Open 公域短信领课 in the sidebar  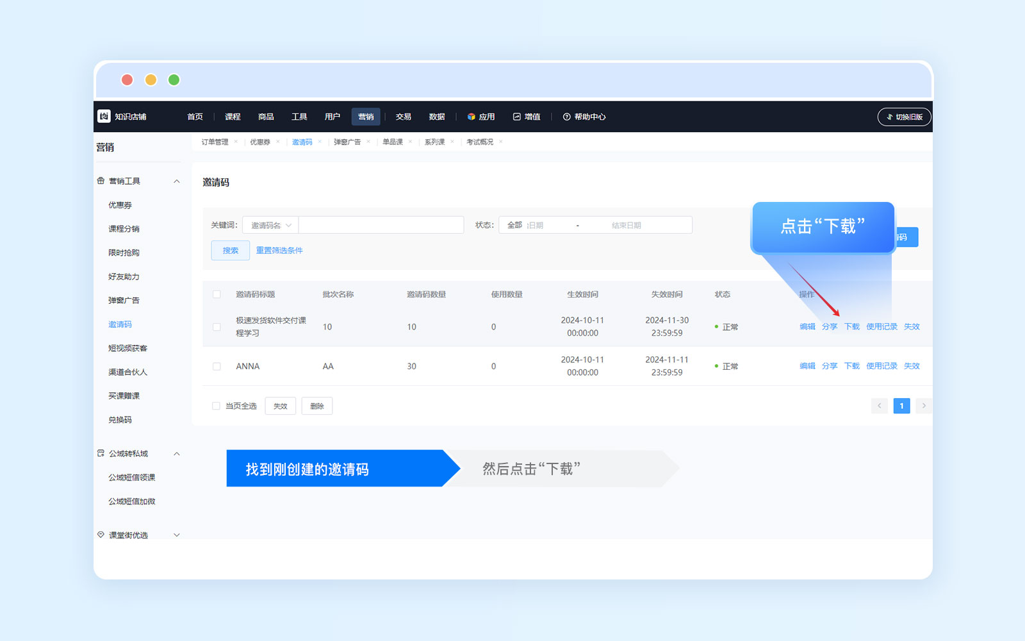(x=131, y=478)
